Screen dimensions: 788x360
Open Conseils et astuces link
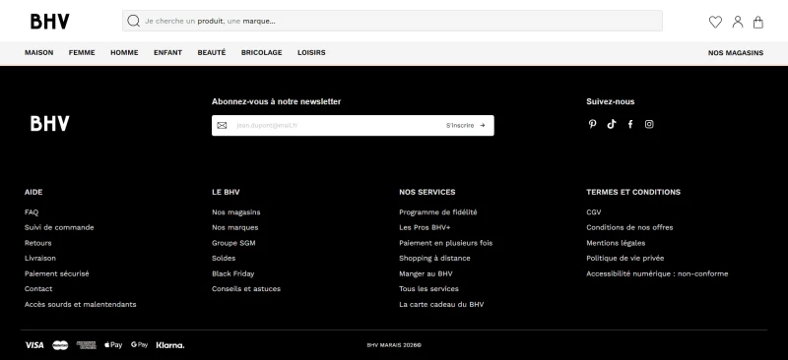coord(246,289)
